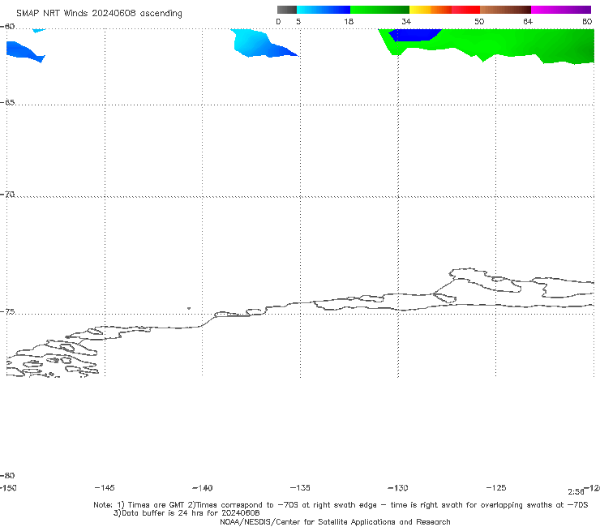Click the longitude label -145
Image resolution: width=600 pixels, height=527 pixels.
(x=105, y=487)
